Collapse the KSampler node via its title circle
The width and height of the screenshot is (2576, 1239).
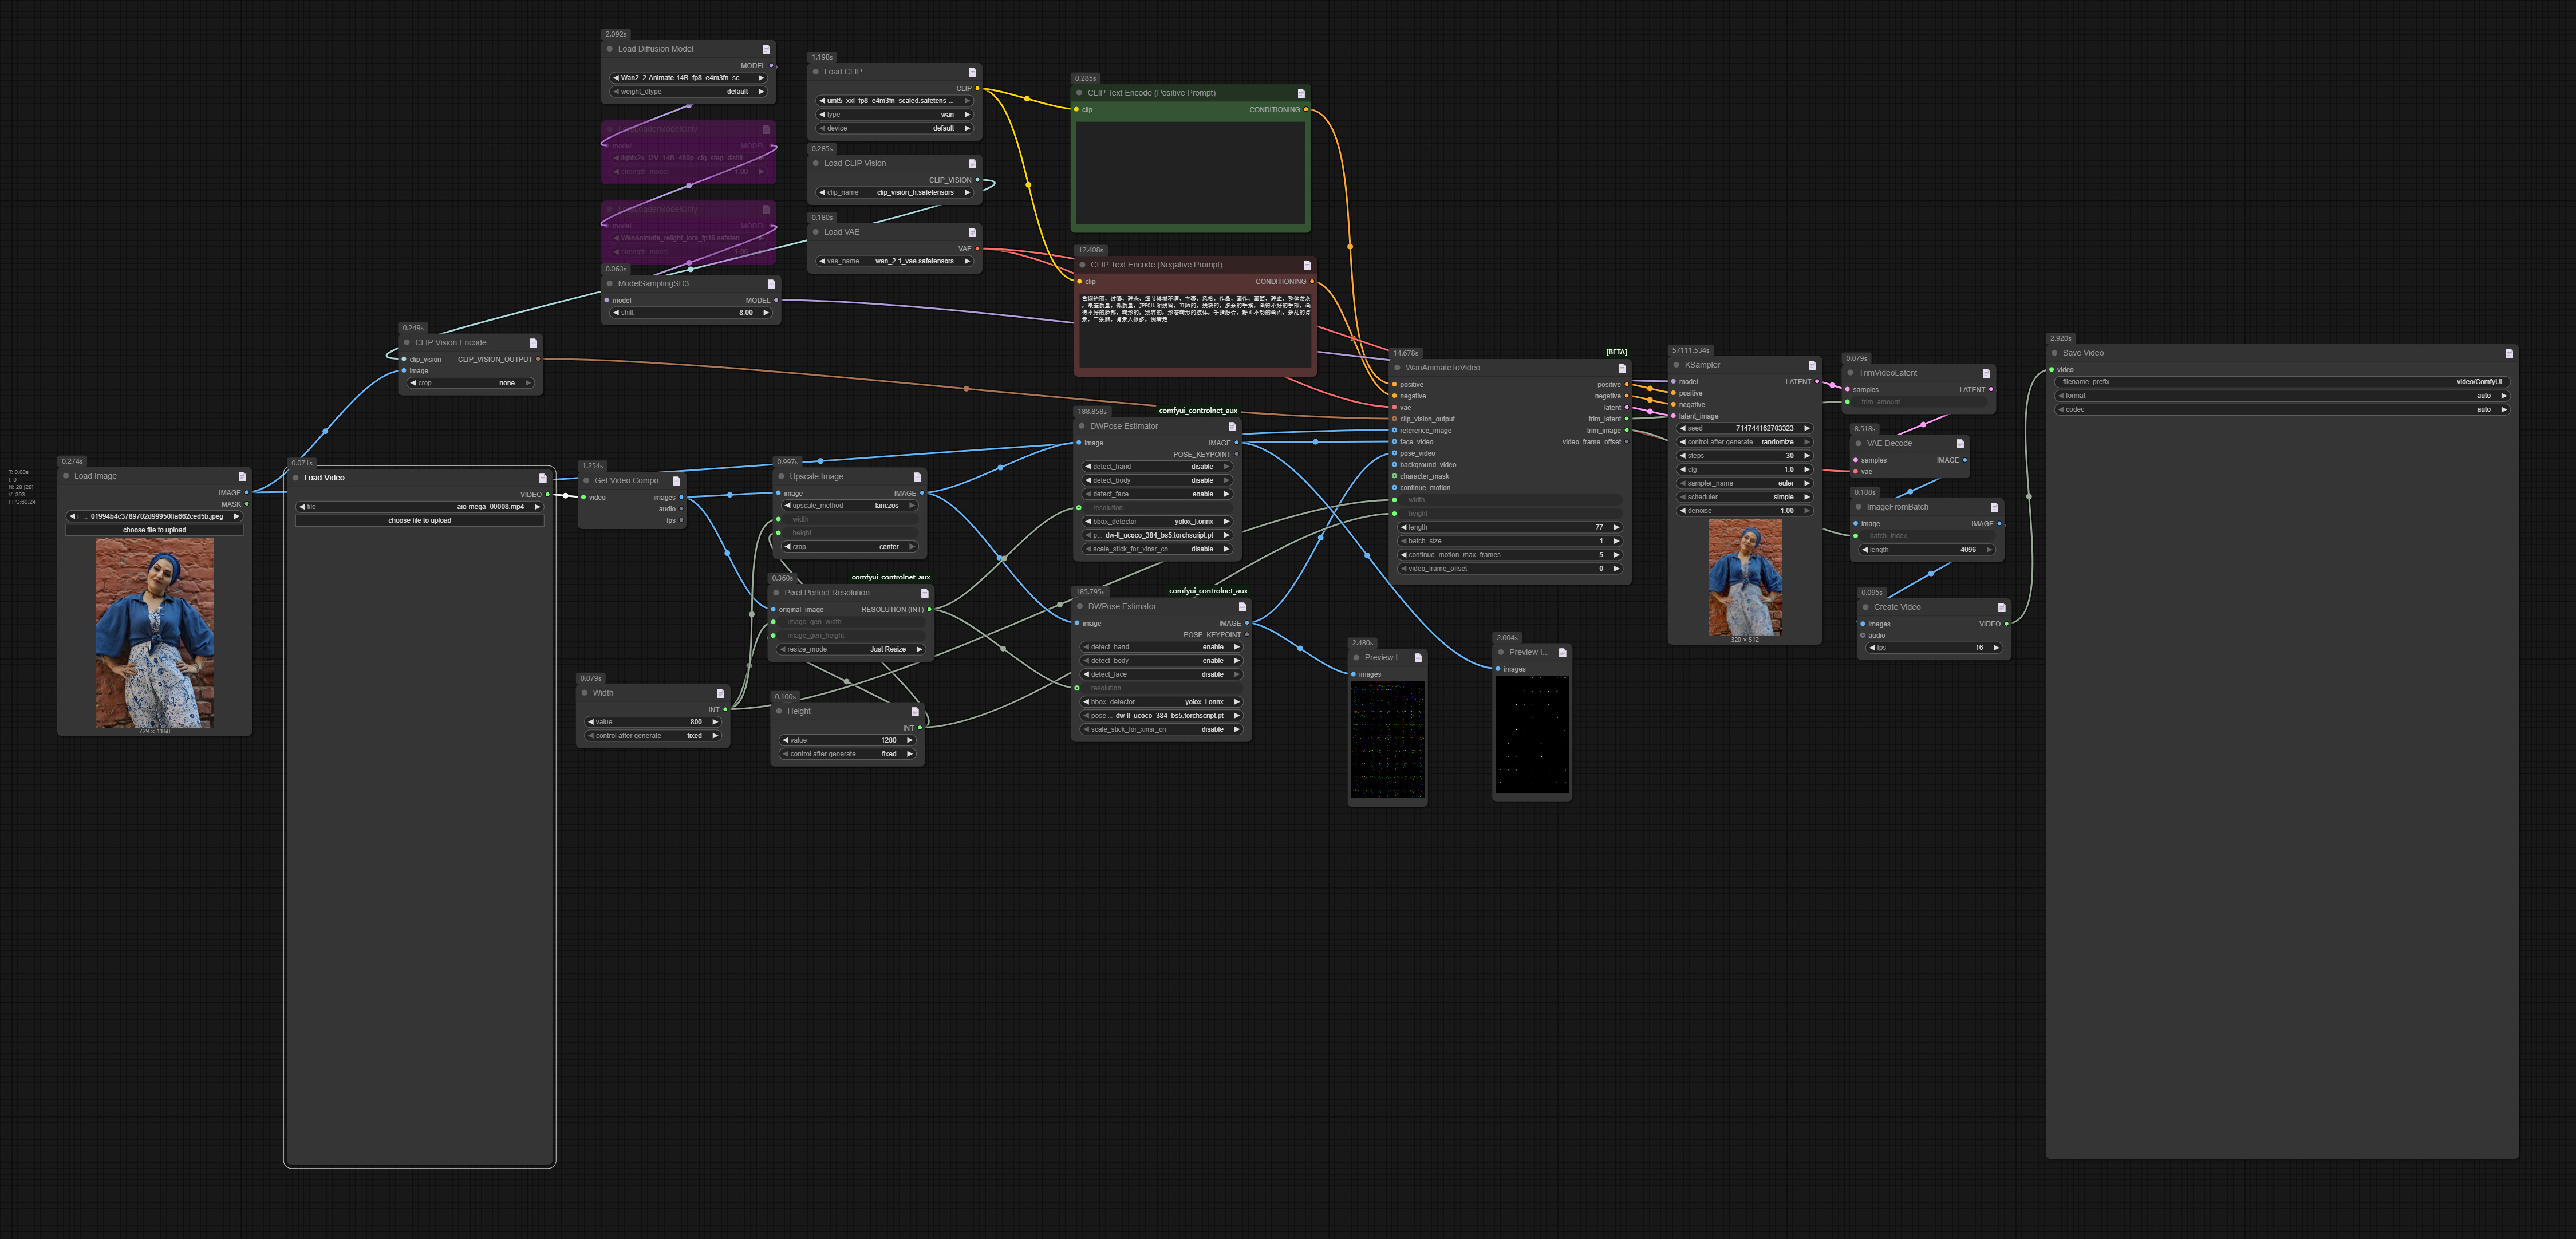tap(1677, 365)
